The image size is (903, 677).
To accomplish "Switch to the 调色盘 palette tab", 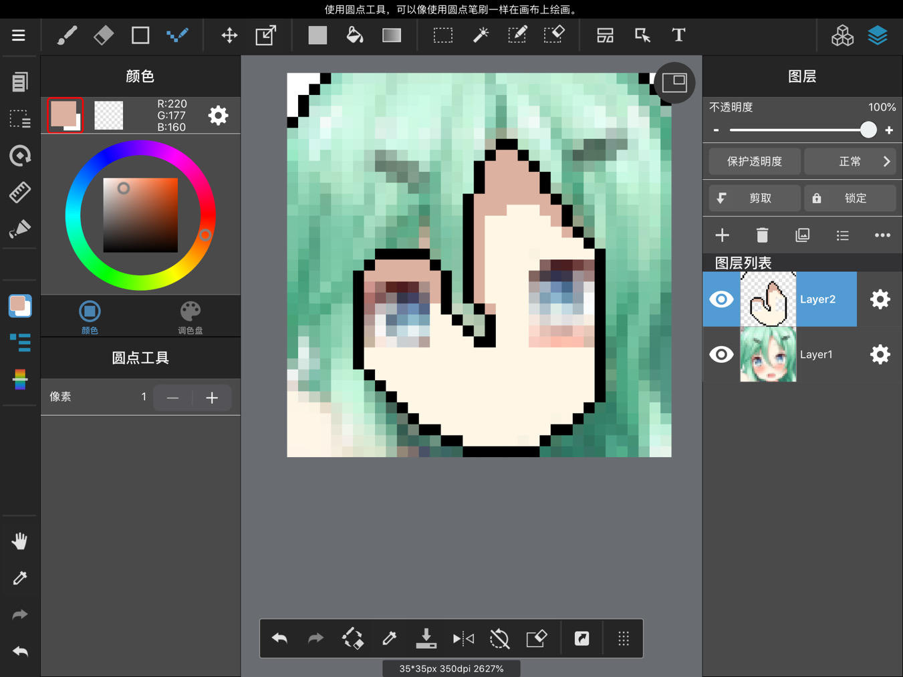I will (x=190, y=317).
